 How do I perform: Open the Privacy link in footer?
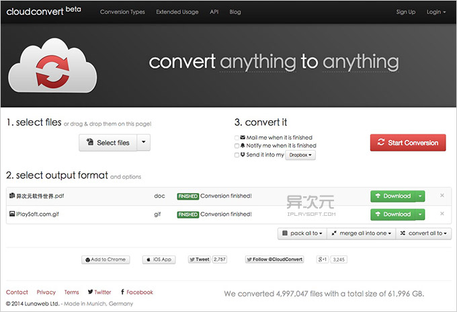pyautogui.click(x=46, y=292)
